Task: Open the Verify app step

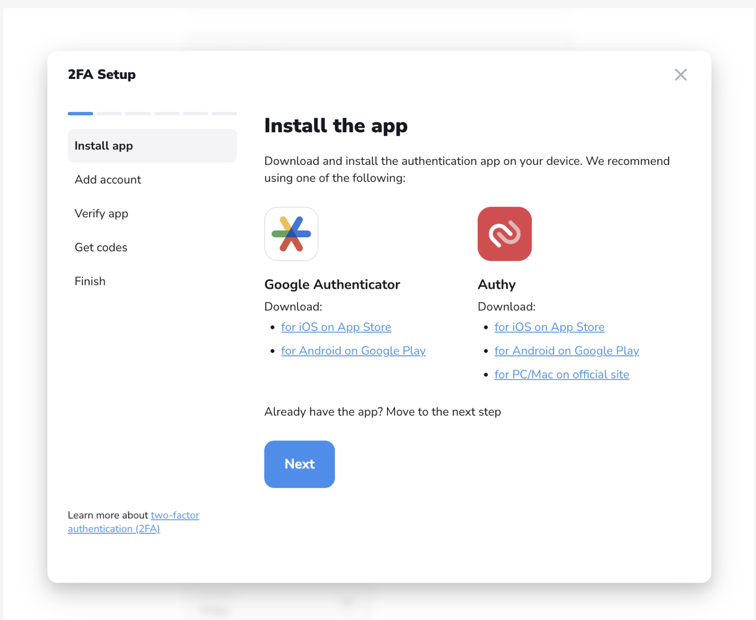Action: [101, 214]
